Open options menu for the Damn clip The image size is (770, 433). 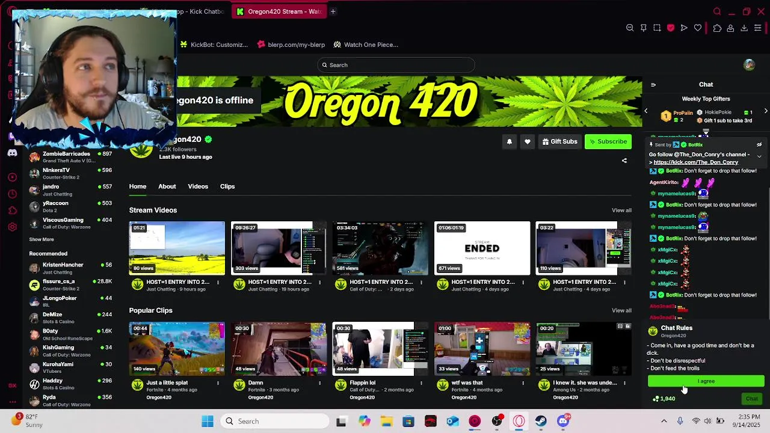320,383
